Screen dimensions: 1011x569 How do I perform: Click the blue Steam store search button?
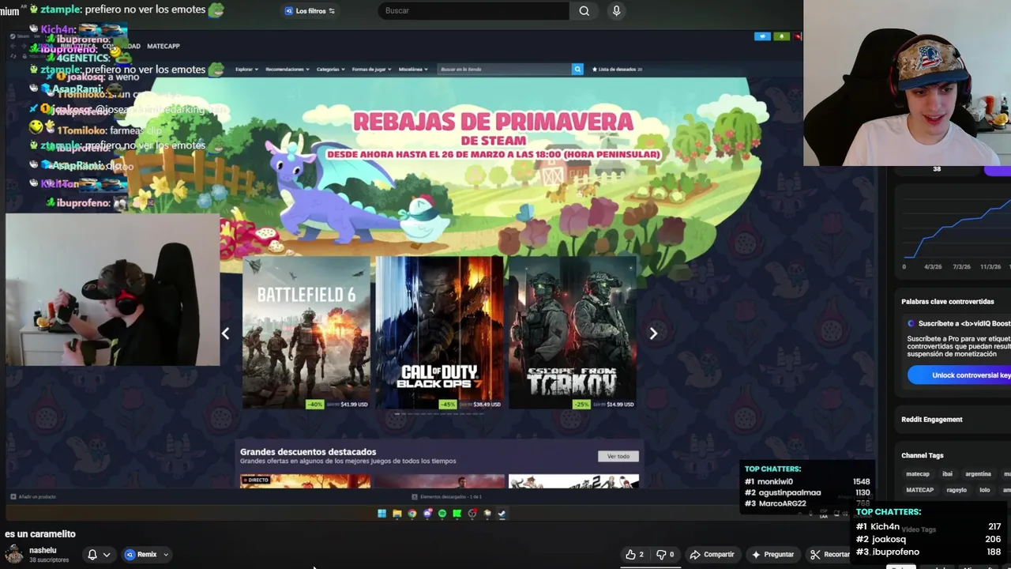pos(577,70)
